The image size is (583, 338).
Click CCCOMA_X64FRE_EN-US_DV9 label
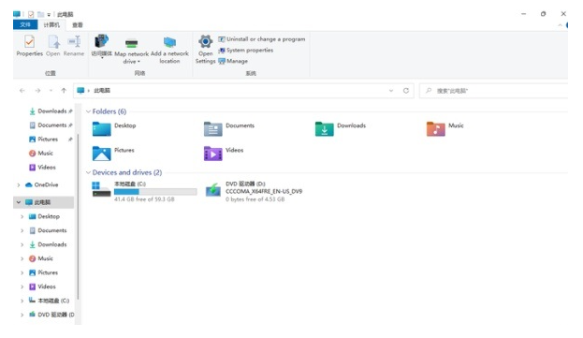click(264, 192)
